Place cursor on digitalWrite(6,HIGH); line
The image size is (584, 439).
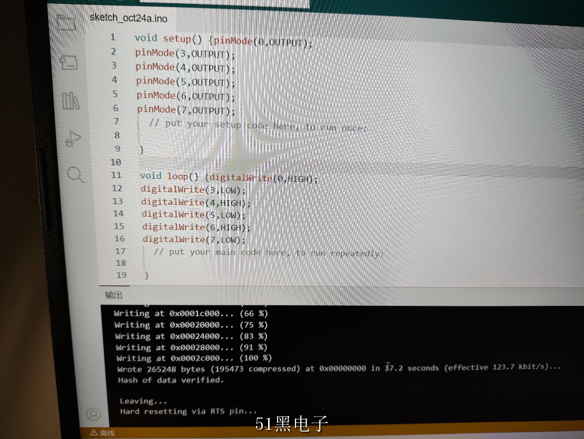point(197,227)
